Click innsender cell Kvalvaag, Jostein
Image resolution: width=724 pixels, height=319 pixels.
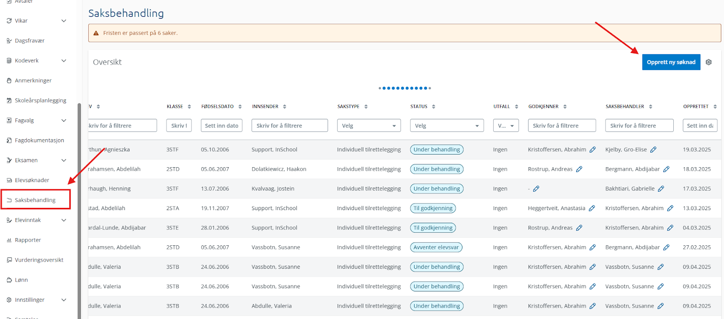[x=273, y=189]
